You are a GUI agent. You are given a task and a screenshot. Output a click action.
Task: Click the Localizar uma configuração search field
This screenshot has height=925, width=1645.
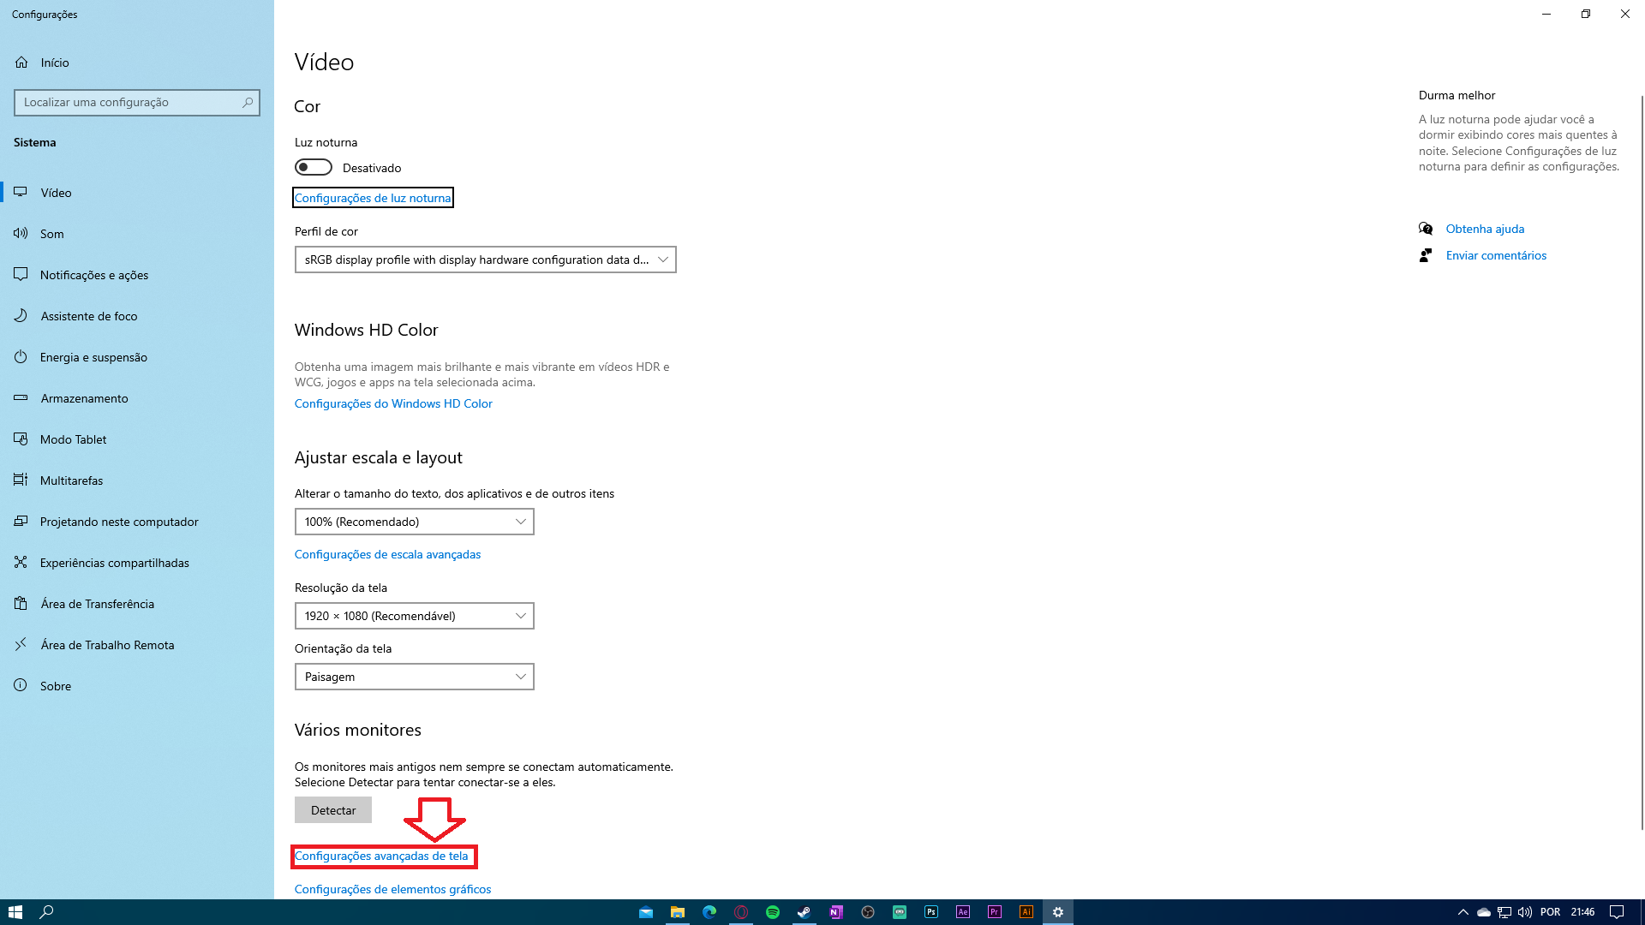click(x=129, y=102)
